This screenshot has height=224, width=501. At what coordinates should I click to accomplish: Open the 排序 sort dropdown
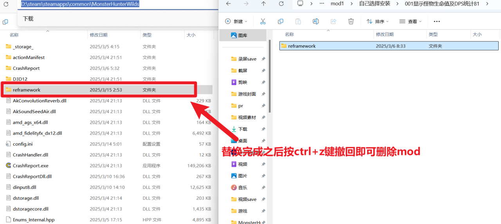(x=378, y=21)
